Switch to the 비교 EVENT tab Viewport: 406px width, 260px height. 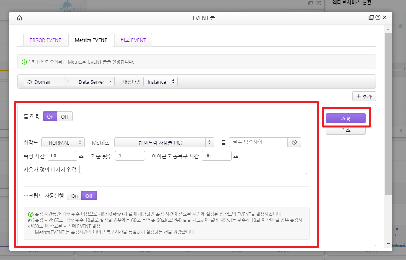click(133, 40)
